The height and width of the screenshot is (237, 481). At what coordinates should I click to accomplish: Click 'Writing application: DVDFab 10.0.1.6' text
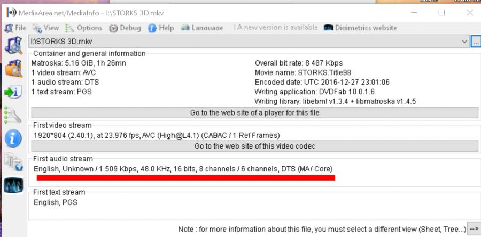pos(315,92)
